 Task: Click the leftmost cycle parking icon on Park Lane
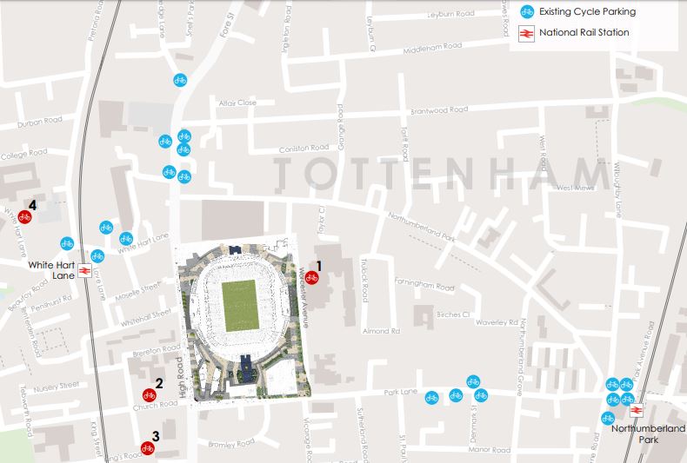point(433,395)
